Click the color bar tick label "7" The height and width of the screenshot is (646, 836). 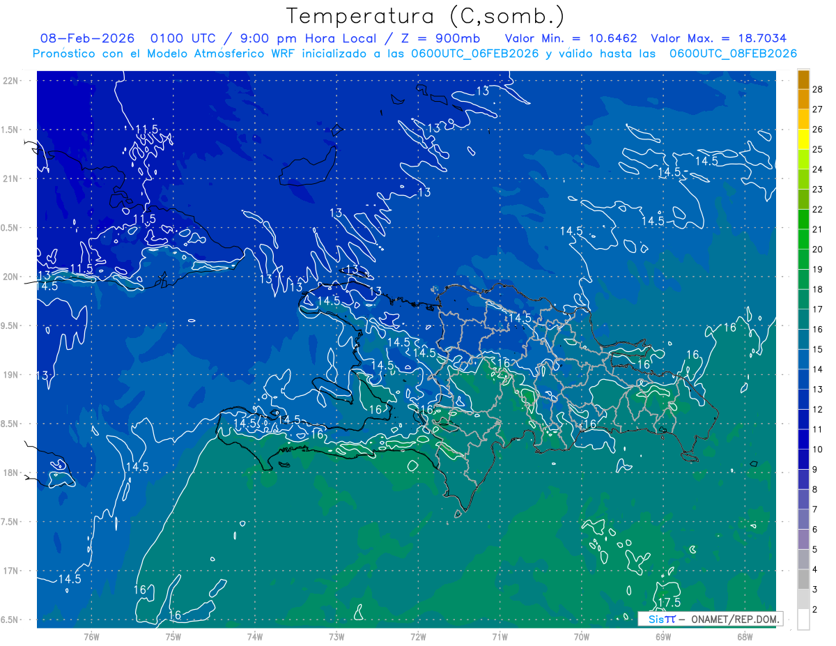(815, 509)
